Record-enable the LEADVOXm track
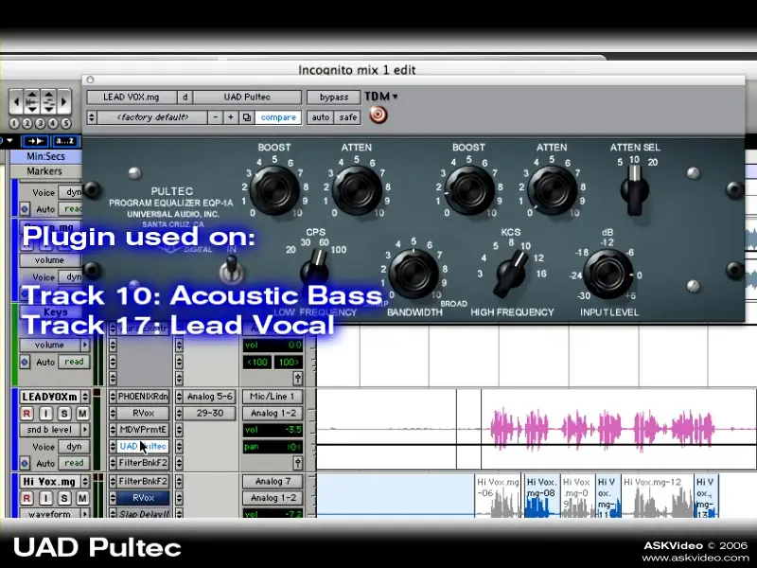This screenshot has height=568, width=757. coord(26,414)
